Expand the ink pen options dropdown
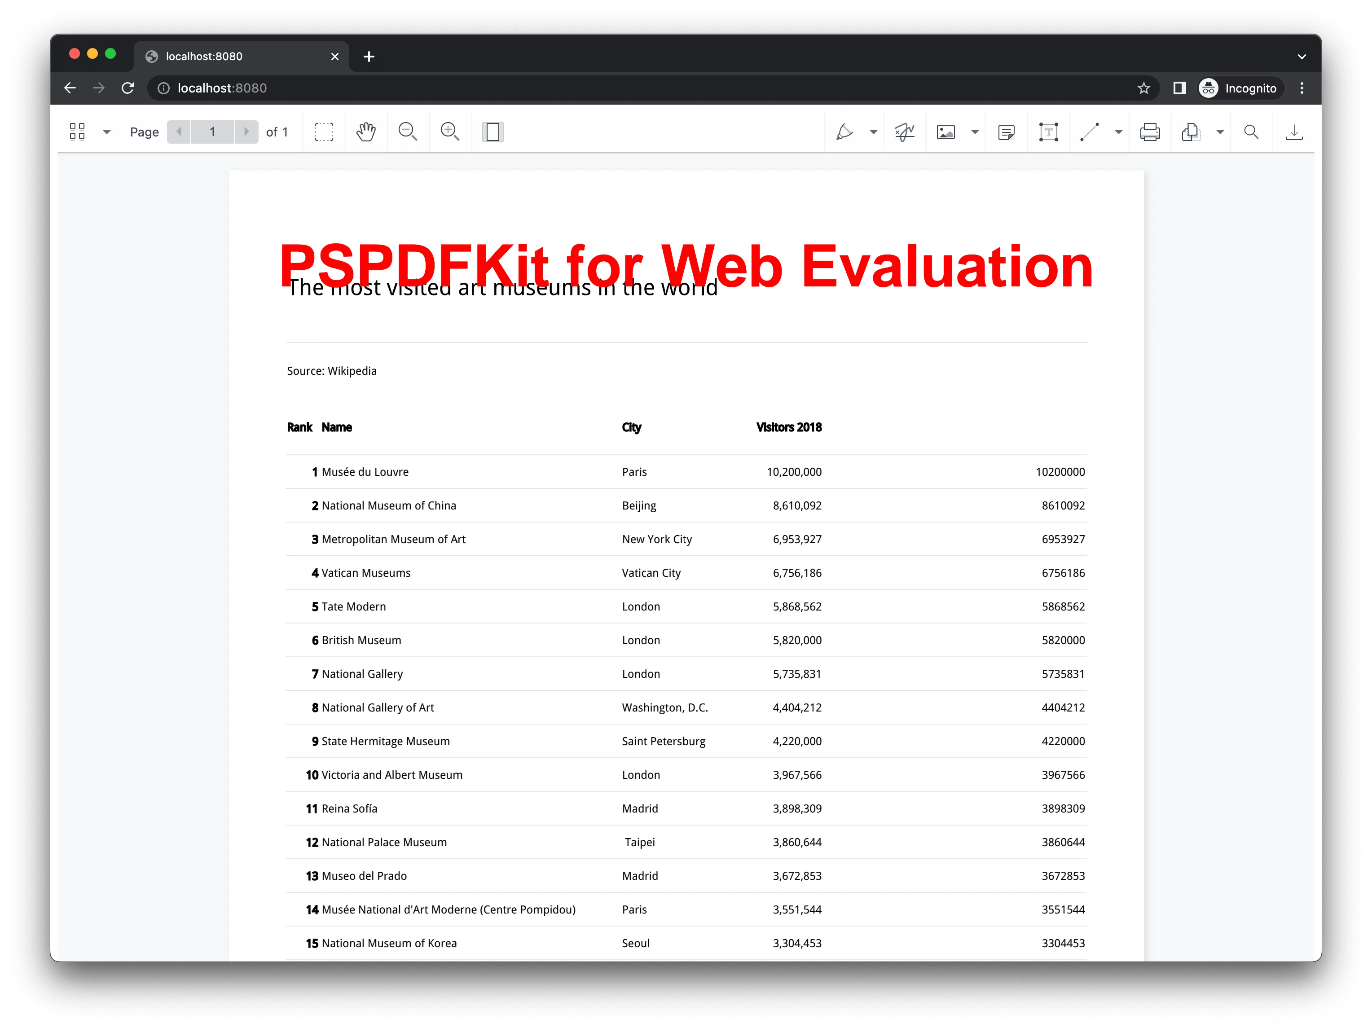The image size is (1372, 1028). pyautogui.click(x=873, y=132)
